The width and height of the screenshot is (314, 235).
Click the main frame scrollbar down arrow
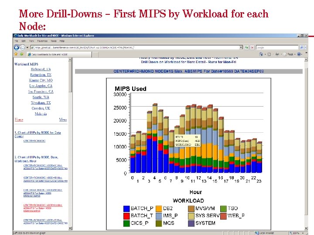coord(306,228)
